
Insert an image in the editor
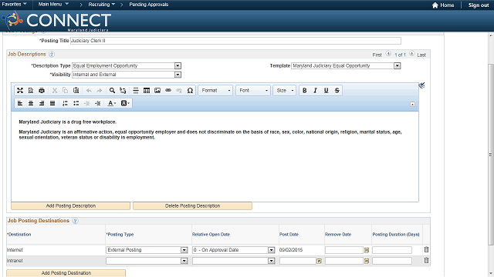(x=157, y=91)
